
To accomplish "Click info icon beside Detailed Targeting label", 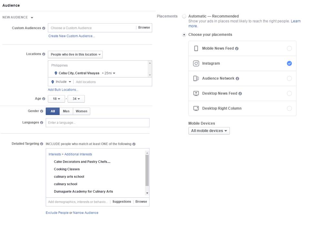I will pyautogui.click(x=42, y=144).
